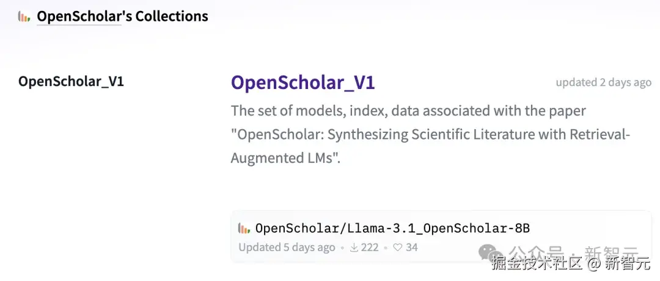
Task: Click the download arrow icon on the model card
Action: point(353,247)
